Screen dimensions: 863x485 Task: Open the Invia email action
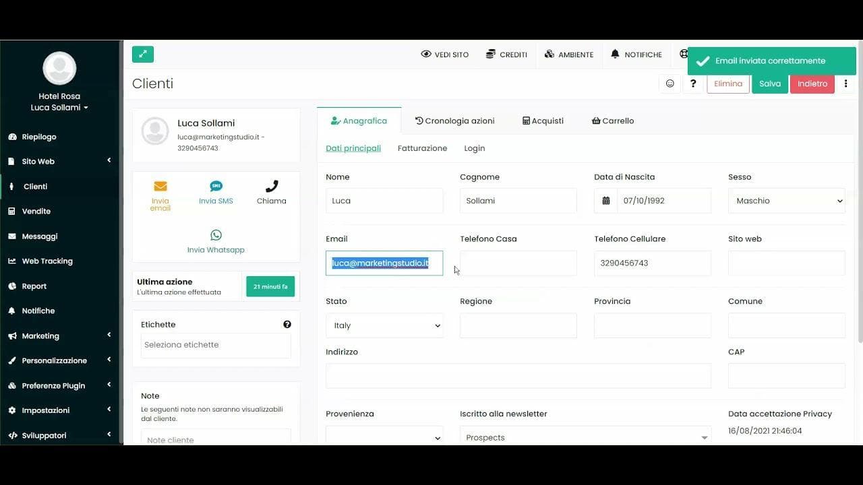click(x=160, y=194)
